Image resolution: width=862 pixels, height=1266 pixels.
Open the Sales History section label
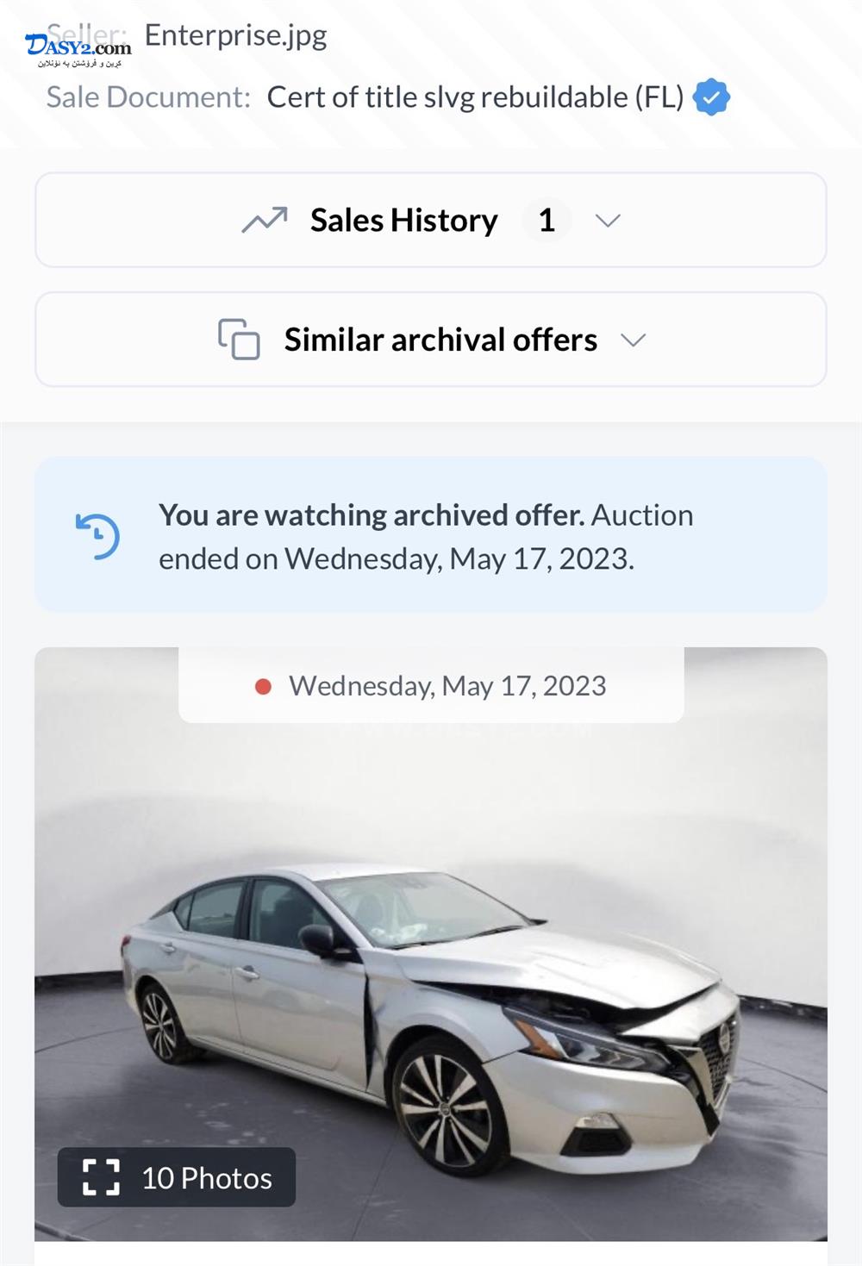tap(403, 221)
